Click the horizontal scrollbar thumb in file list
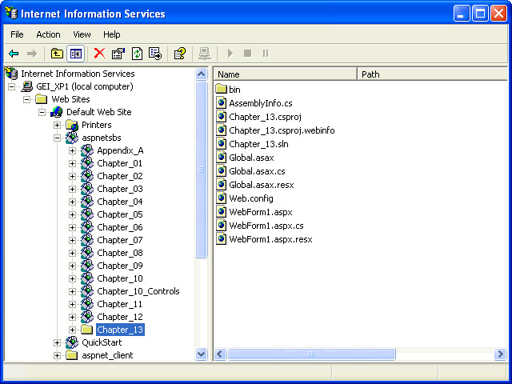 312,354
